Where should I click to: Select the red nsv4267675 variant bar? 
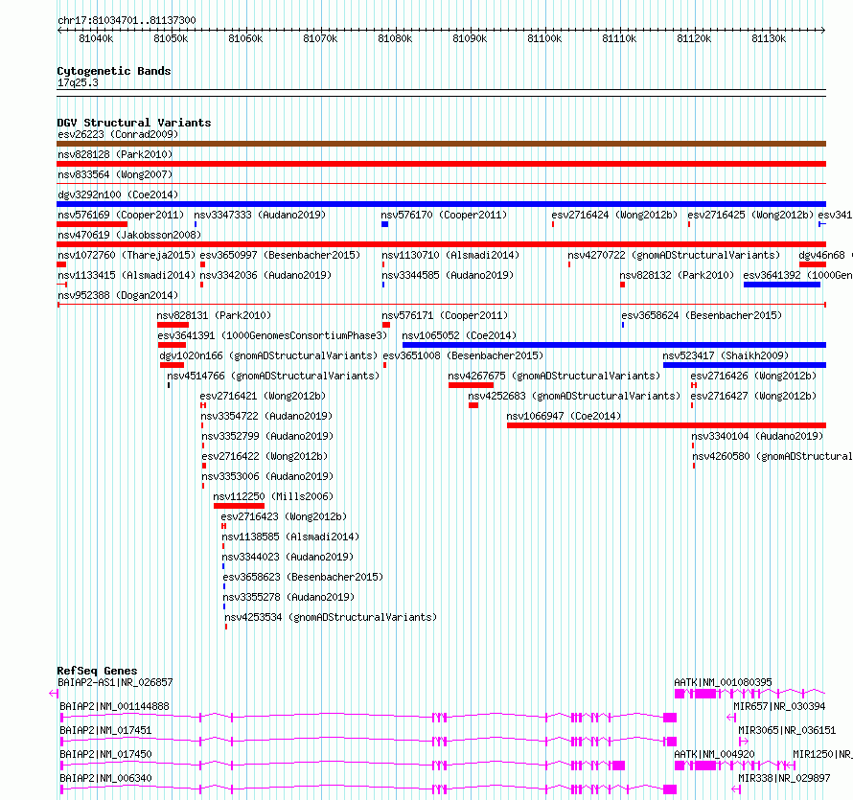coord(472,385)
